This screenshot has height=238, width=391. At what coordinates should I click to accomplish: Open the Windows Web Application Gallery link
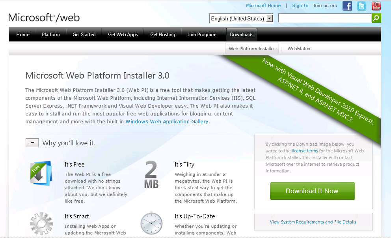[167, 121]
